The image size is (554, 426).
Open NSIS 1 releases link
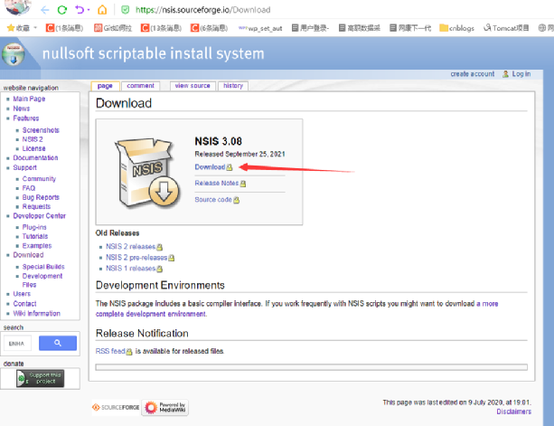tap(130, 269)
